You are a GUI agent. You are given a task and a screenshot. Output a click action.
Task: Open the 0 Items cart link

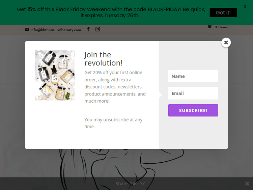[221, 27]
